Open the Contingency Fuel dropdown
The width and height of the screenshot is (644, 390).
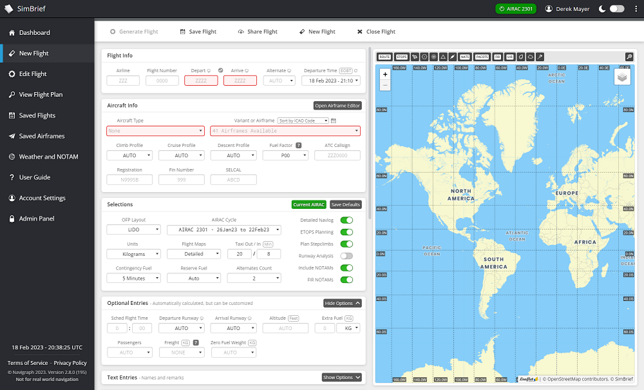click(133, 278)
